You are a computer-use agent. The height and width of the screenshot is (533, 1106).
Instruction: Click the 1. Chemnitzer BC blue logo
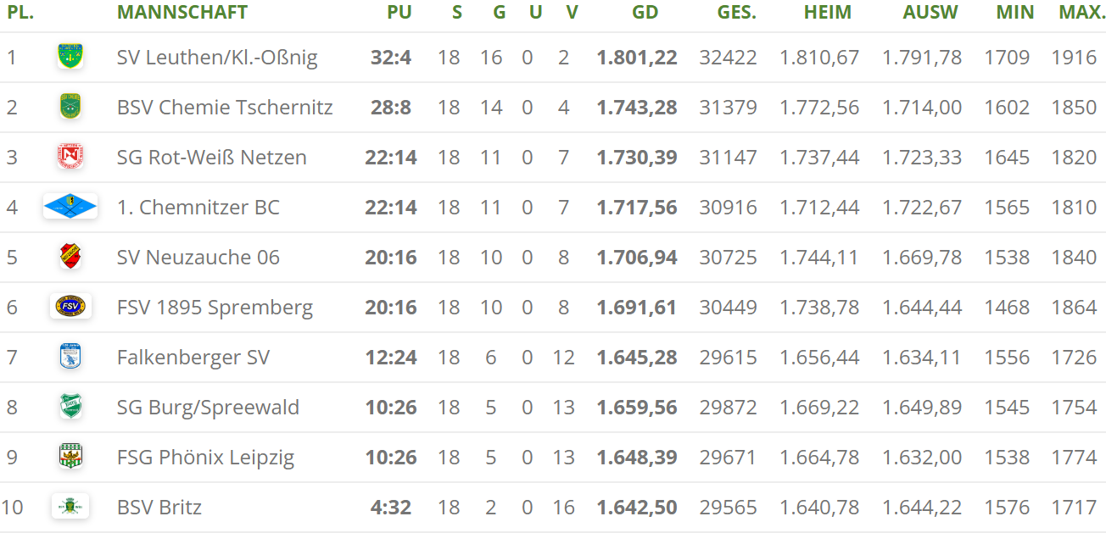pos(70,207)
